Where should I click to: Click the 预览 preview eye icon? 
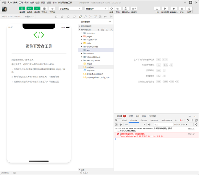(x=118, y=8)
